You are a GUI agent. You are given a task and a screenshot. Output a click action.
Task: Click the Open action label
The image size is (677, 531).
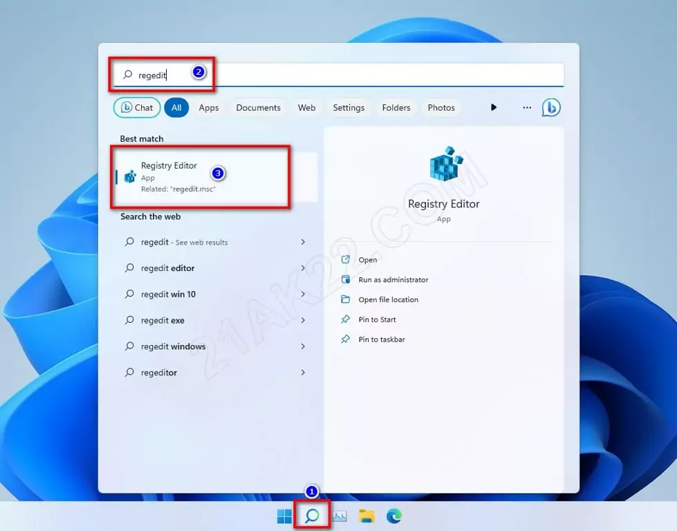coord(367,260)
